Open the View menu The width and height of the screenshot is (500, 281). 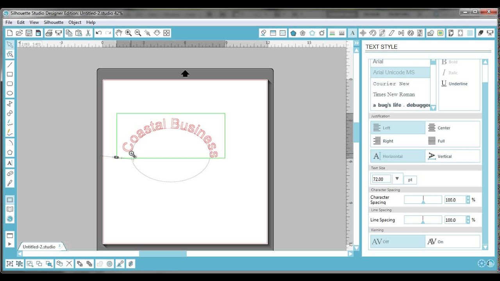coord(34,22)
